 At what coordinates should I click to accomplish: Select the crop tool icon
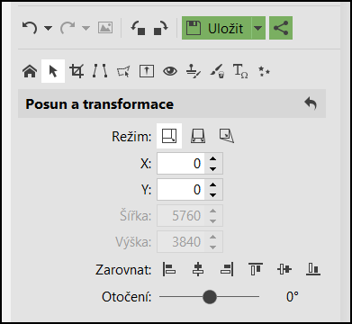coord(77,71)
